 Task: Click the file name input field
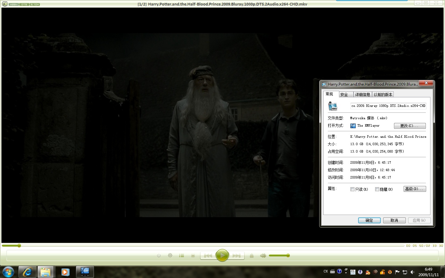coord(388,106)
